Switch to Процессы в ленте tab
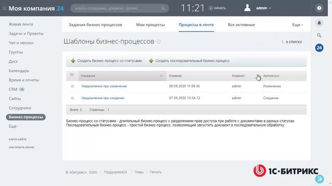The height and width of the screenshot is (186, 332). [x=196, y=25]
